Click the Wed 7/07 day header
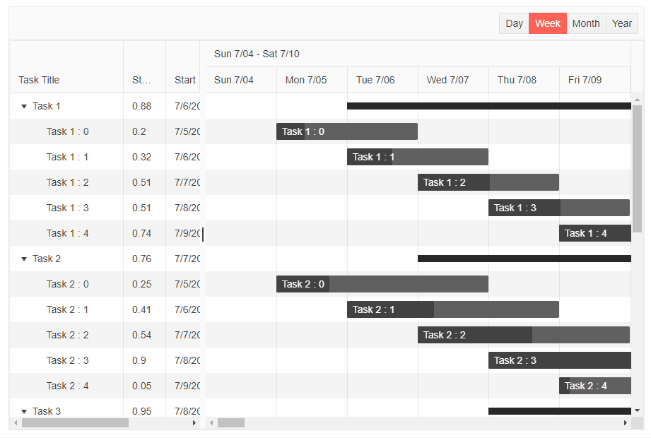Screen dimensions: 651x438 tap(447, 80)
